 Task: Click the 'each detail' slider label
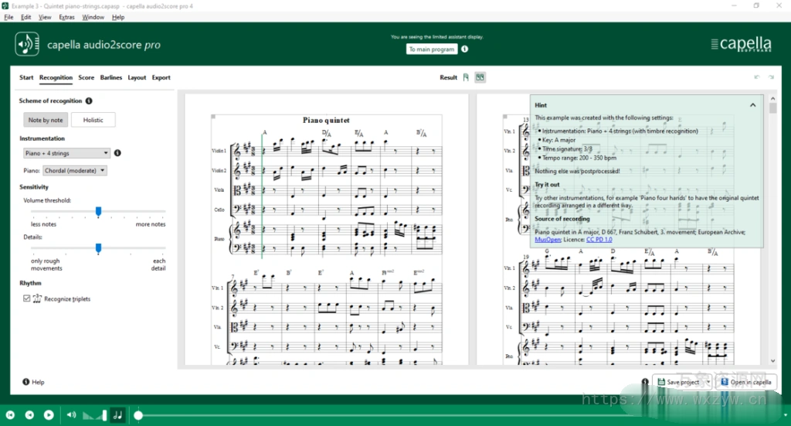(x=158, y=264)
